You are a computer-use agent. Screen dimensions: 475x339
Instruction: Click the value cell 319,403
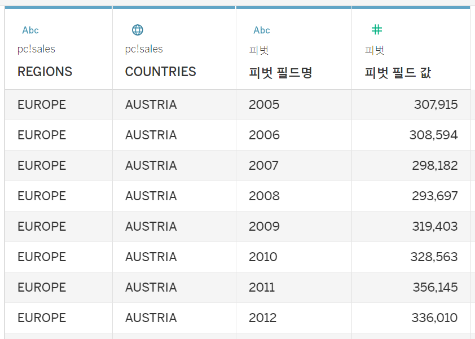(411, 227)
